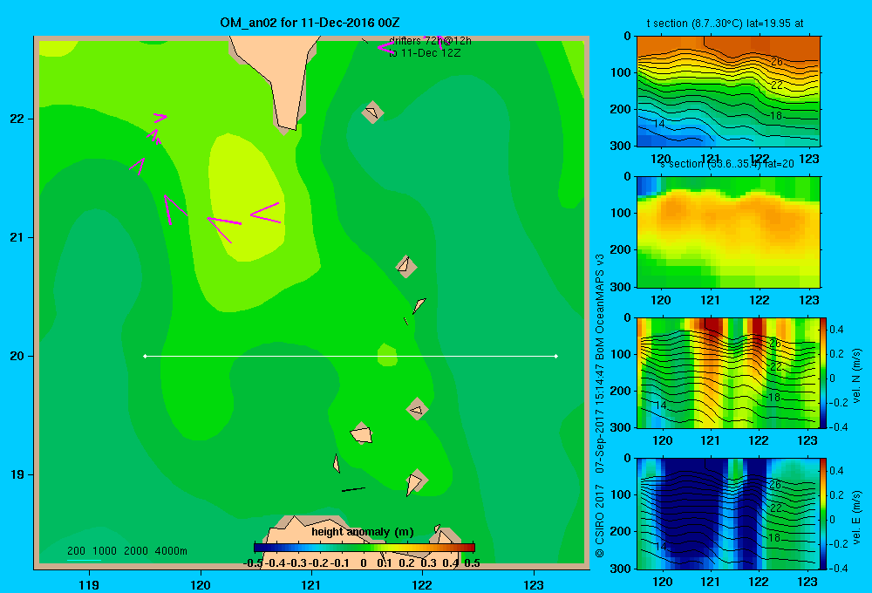
Task: Click the '© CSIRO 2017' BoM OceanMAPS v3 credit text
Action: click(x=600, y=405)
